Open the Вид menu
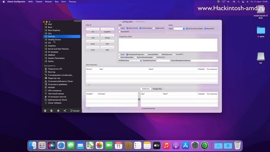Viewport: 270px width, 152px height. [x=57, y=2]
